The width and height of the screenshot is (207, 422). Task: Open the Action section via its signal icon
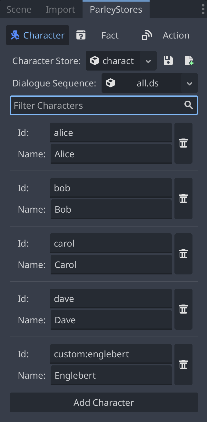pos(146,35)
